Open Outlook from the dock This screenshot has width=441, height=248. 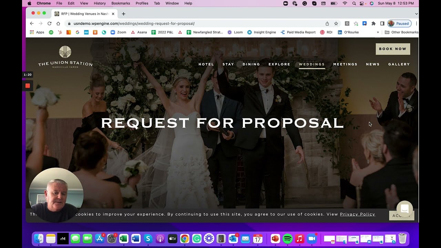pyautogui.click(x=233, y=238)
